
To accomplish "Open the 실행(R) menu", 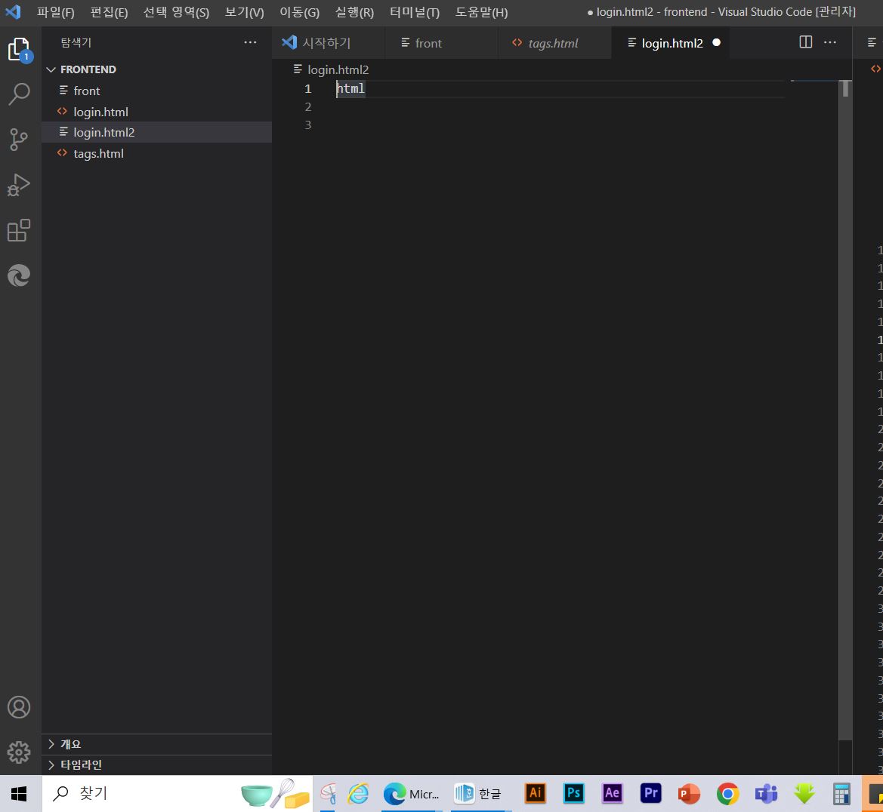I will click(354, 12).
